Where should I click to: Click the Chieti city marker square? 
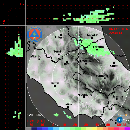coord(114,63)
